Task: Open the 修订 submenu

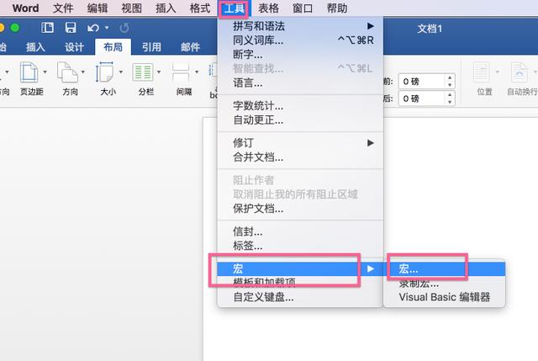Action: point(300,143)
